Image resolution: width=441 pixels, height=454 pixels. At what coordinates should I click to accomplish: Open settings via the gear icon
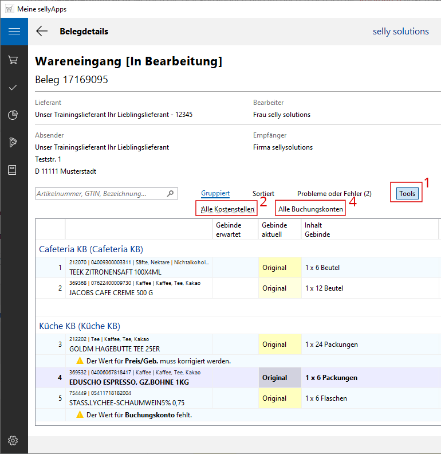tap(14, 440)
